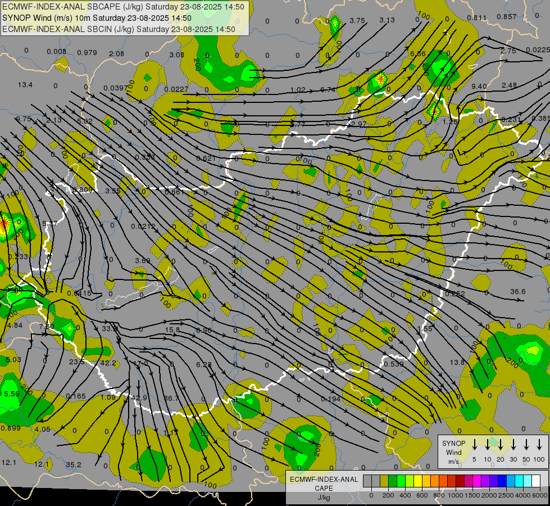The height and width of the screenshot is (506, 550).
Task: Click the 13.4 value on the map
Action: pyautogui.click(x=25, y=85)
